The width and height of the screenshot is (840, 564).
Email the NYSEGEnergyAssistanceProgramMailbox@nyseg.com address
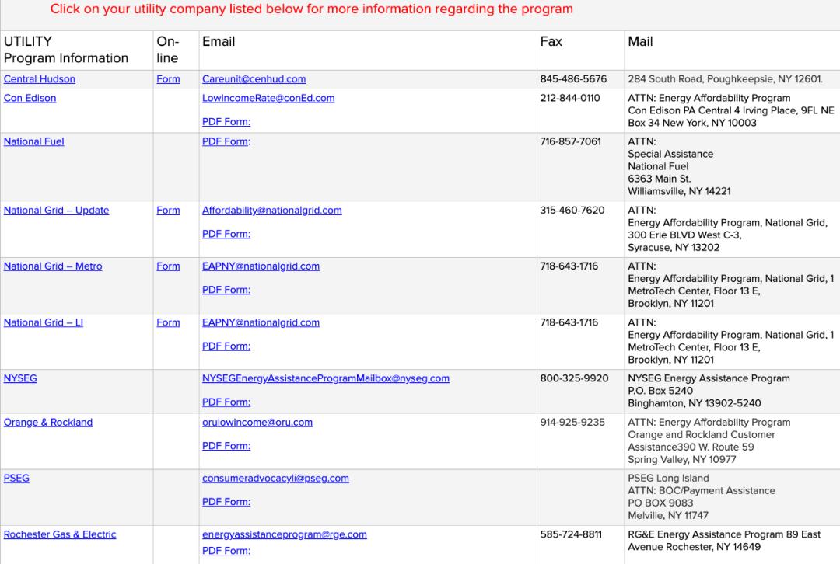pos(326,379)
